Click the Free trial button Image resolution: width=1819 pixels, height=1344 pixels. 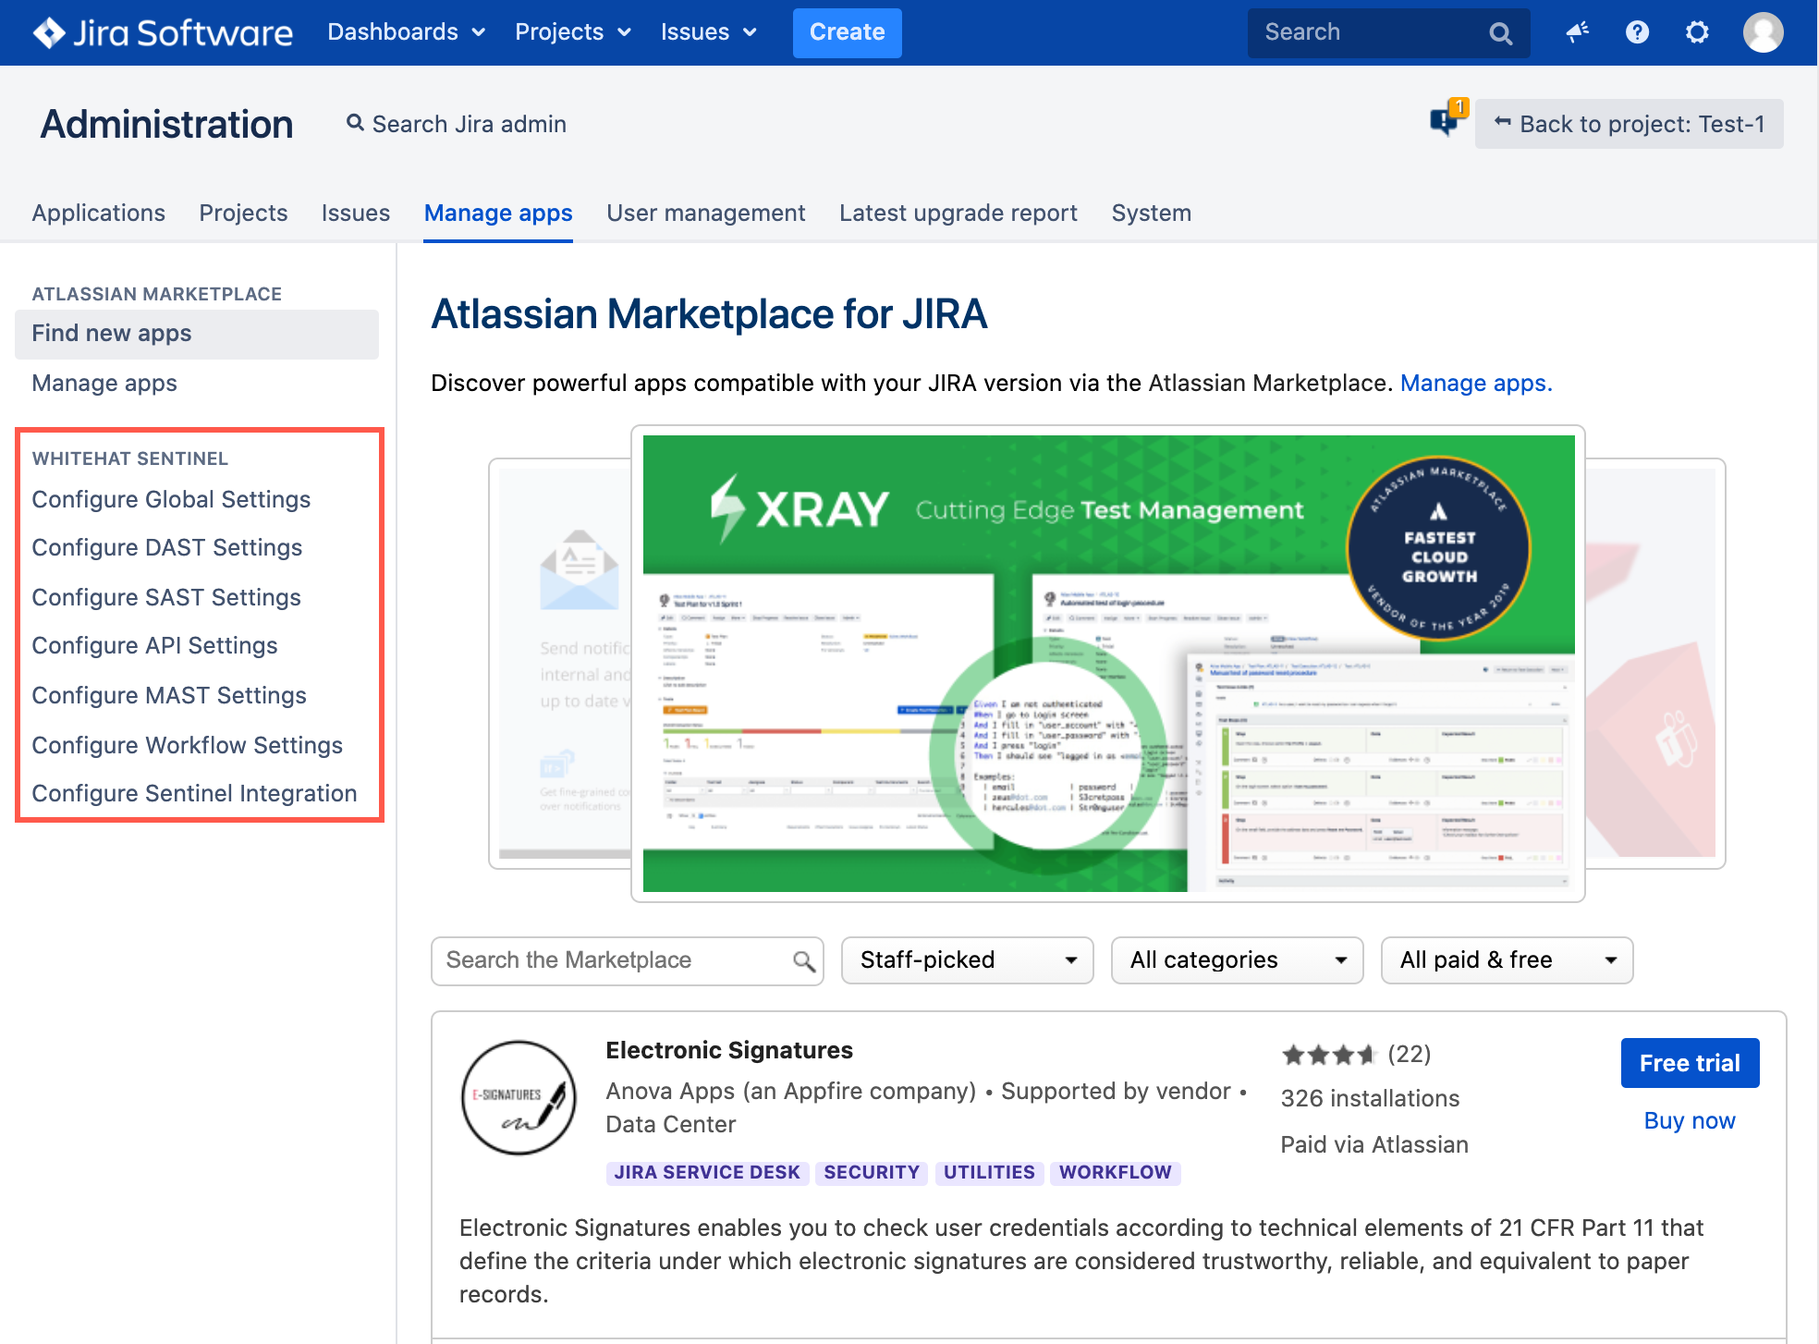coord(1690,1063)
